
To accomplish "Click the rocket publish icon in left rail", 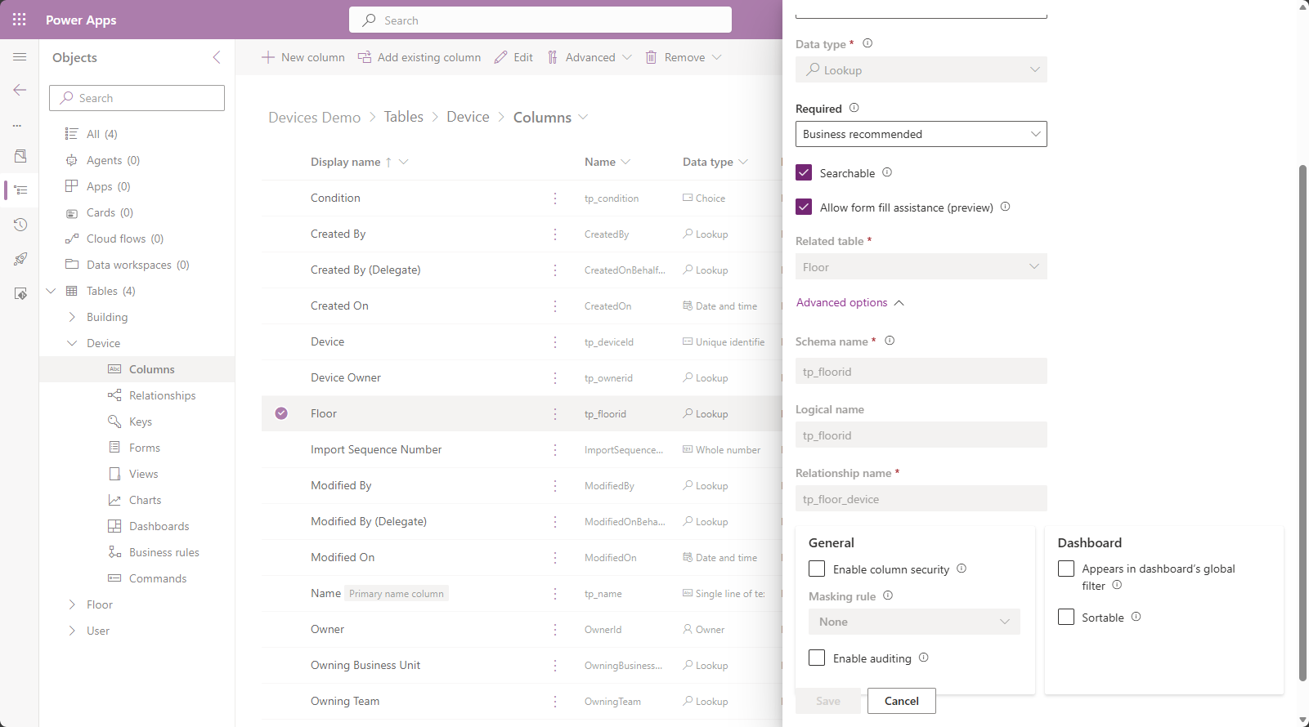I will pos(20,259).
